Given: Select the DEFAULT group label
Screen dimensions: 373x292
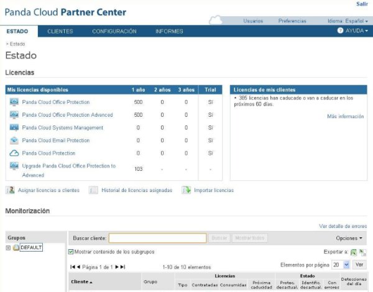Looking at the screenshot, I should point(31,247).
